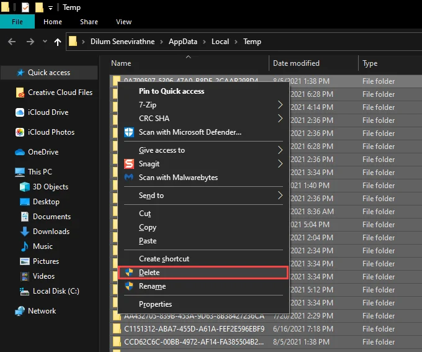This screenshot has height=352, width=422.
Task: Click the Malwarebytes scan icon
Action: tap(129, 178)
